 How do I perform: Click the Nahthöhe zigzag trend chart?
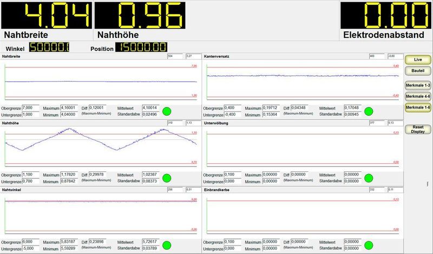(x=101, y=149)
